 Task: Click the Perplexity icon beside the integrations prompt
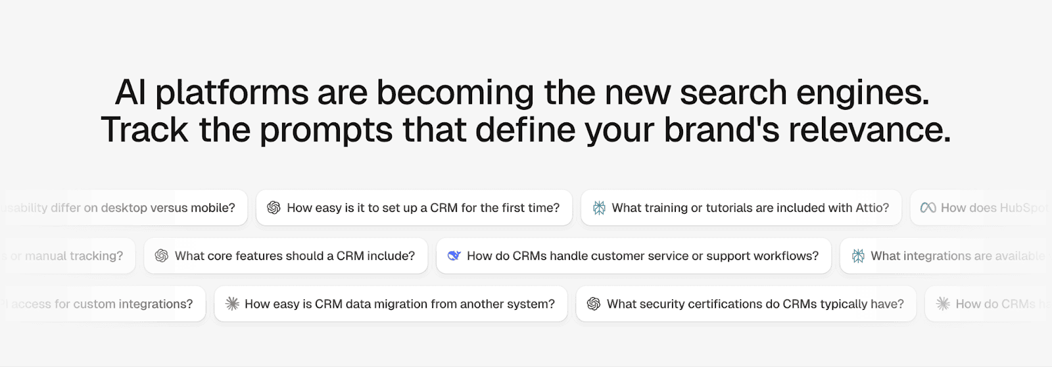pos(858,256)
